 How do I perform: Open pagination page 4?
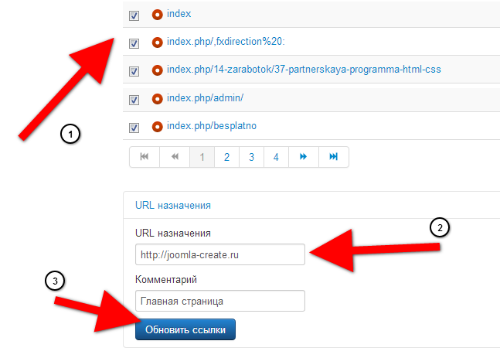pos(276,157)
